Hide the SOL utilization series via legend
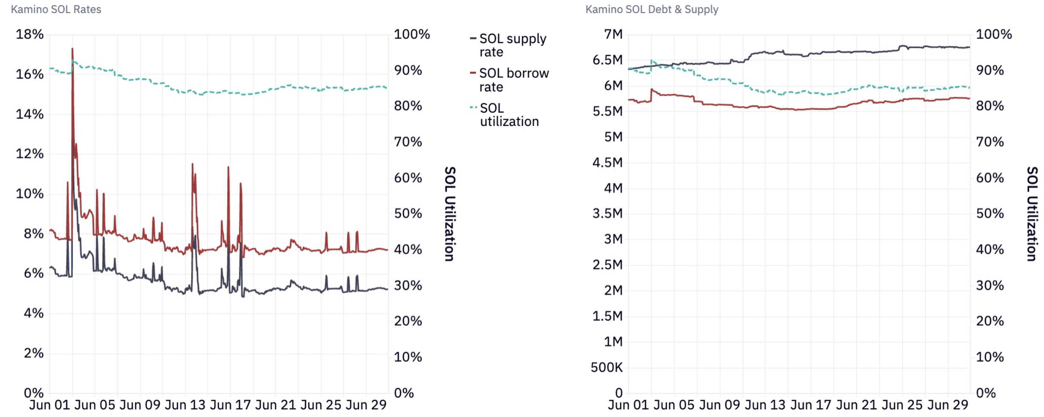 coord(509,115)
